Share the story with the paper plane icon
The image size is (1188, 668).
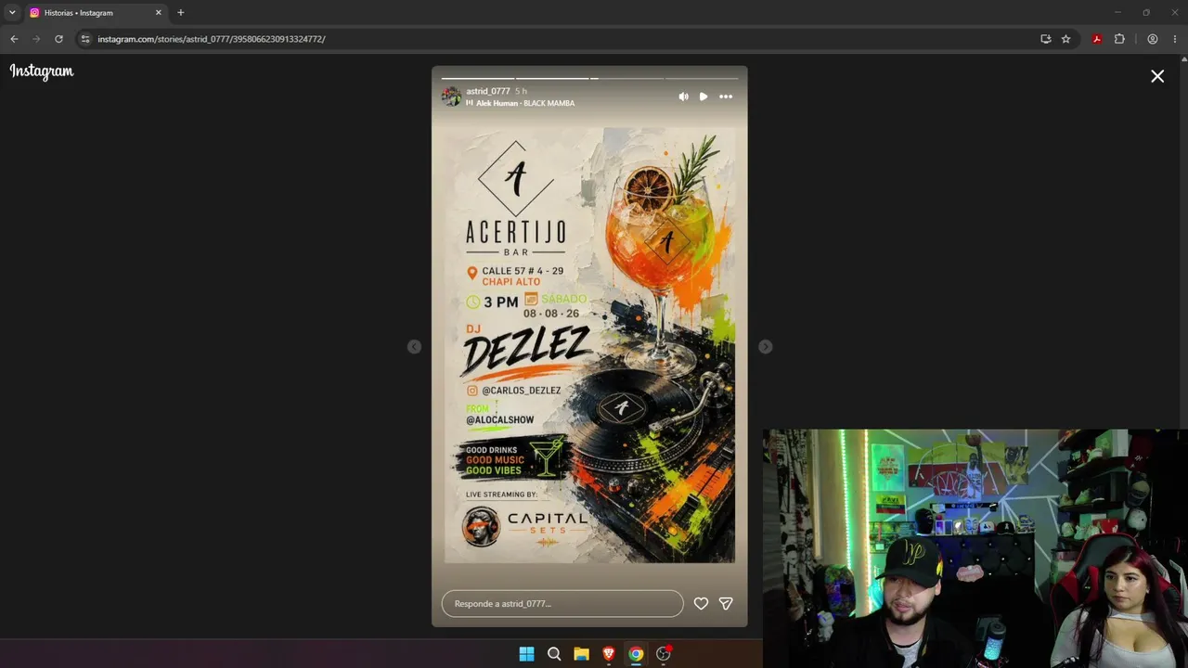(x=726, y=603)
